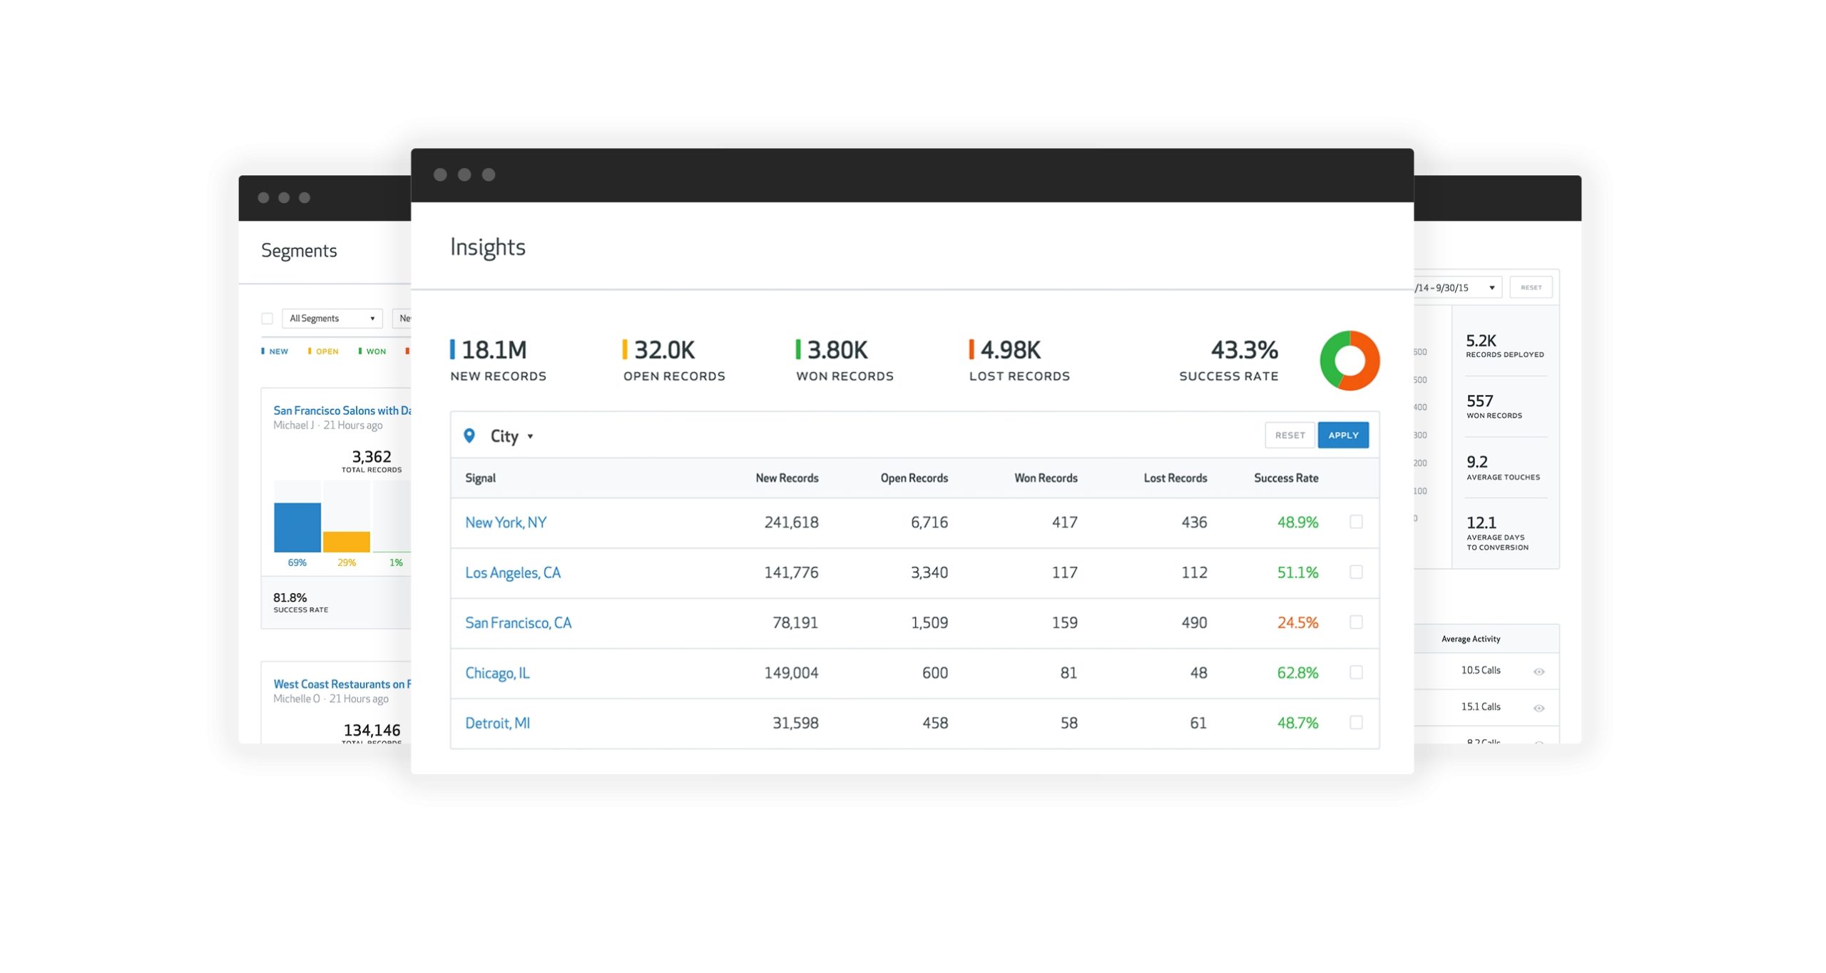Click the orange Lost Records indicator bar
The image size is (1826, 973).
pos(971,349)
